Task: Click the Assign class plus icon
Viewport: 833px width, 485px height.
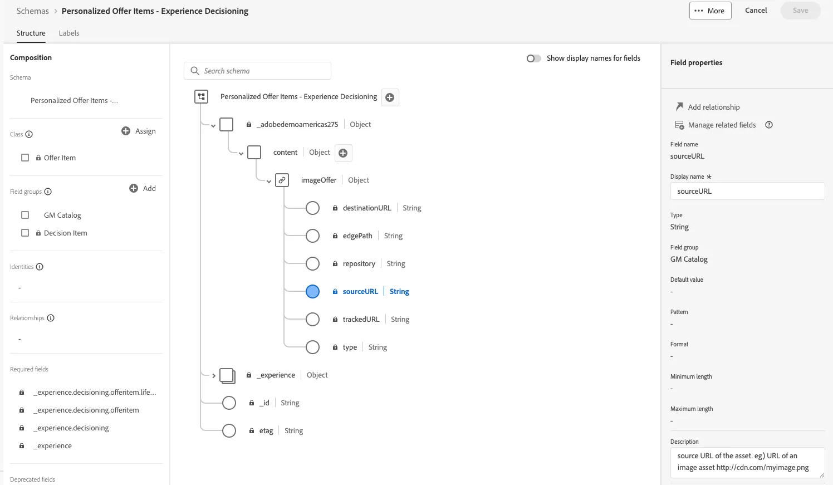Action: (126, 131)
